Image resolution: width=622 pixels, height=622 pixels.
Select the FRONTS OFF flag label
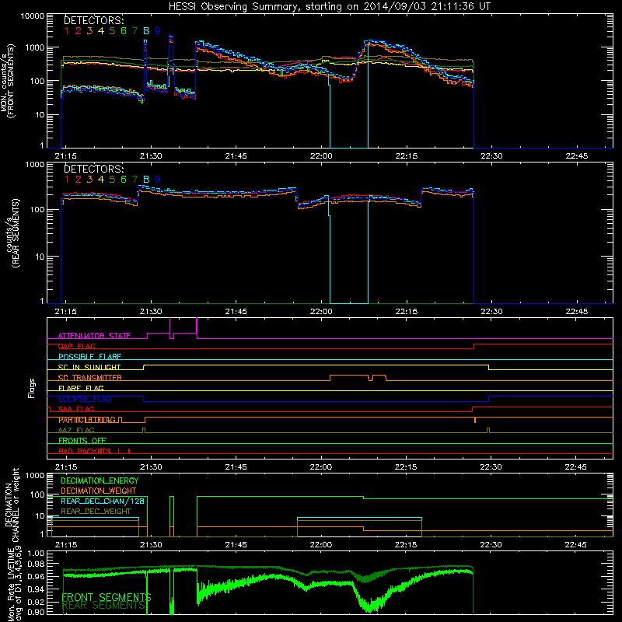[82, 440]
